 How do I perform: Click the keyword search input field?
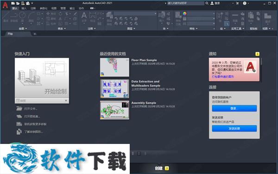pos(186,3)
